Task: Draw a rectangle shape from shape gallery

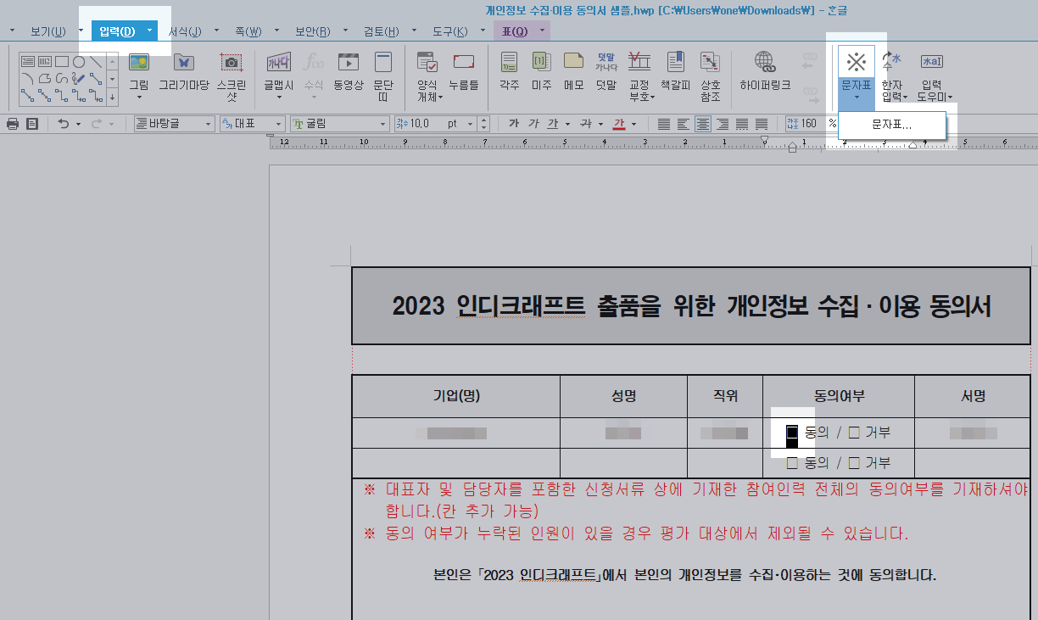Action: tap(62, 61)
